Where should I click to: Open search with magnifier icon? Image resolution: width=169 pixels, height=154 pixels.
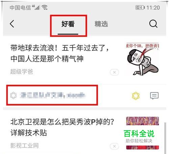point(153,24)
